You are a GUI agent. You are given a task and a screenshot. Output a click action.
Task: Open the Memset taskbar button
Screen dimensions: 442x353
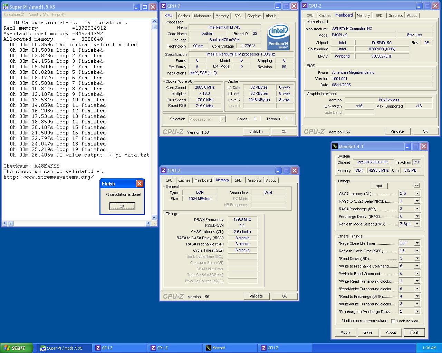(230, 348)
